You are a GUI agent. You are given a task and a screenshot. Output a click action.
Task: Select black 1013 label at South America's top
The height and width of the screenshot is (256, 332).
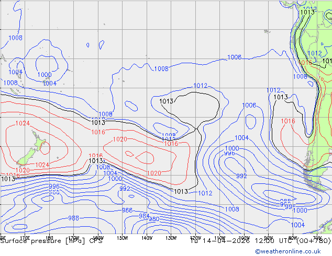coord(307,12)
